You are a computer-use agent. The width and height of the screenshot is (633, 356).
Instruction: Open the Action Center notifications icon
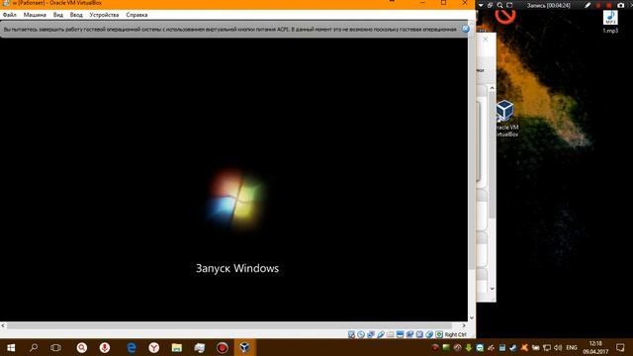[620, 347]
